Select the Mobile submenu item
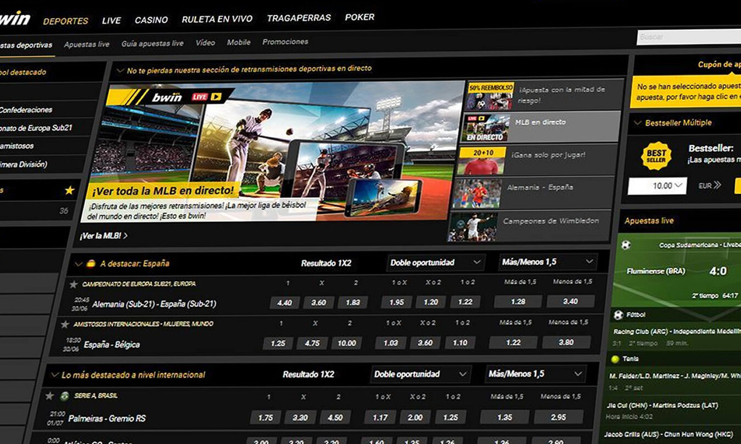The width and height of the screenshot is (741, 444). [x=239, y=42]
